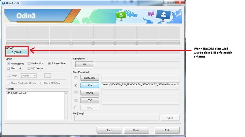Open the AP RAM dropdown
Image resolution: width=245 pixels, height=137 pixels.
click(28, 76)
